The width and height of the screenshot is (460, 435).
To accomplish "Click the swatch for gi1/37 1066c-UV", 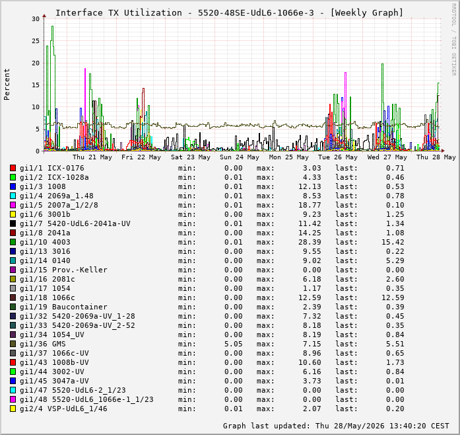I will [x=13, y=353].
